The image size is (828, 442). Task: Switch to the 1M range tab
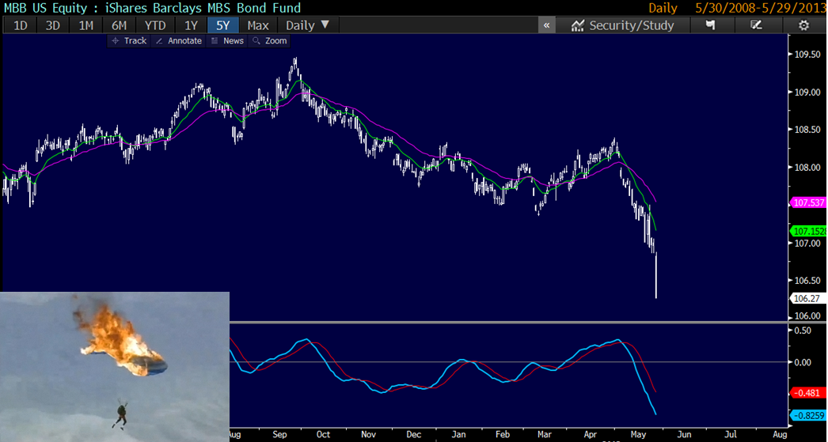(x=85, y=25)
